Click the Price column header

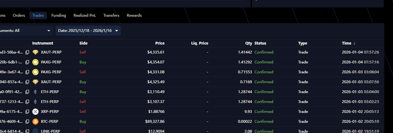click(160, 43)
